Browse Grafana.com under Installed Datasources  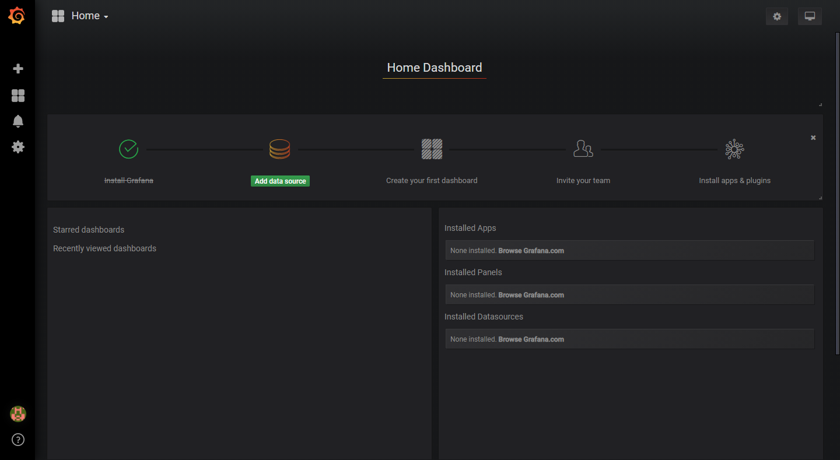(x=531, y=339)
